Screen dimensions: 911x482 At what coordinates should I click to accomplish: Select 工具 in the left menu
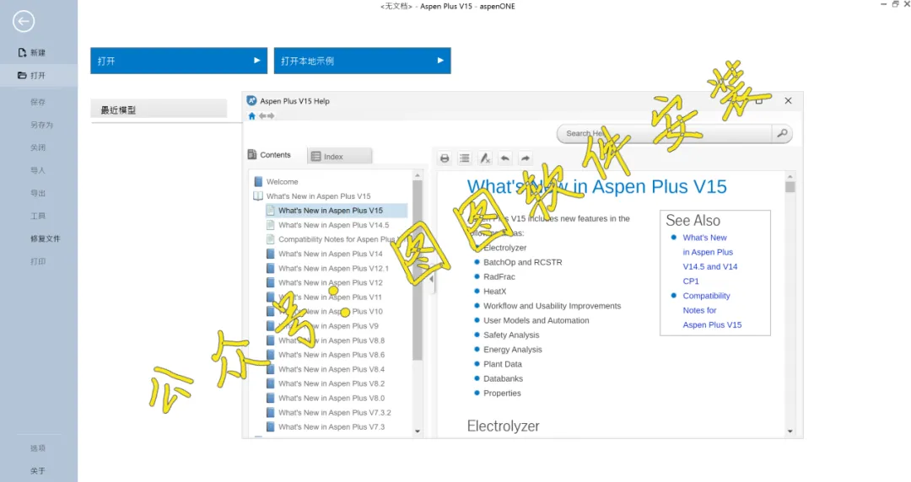[x=38, y=216]
